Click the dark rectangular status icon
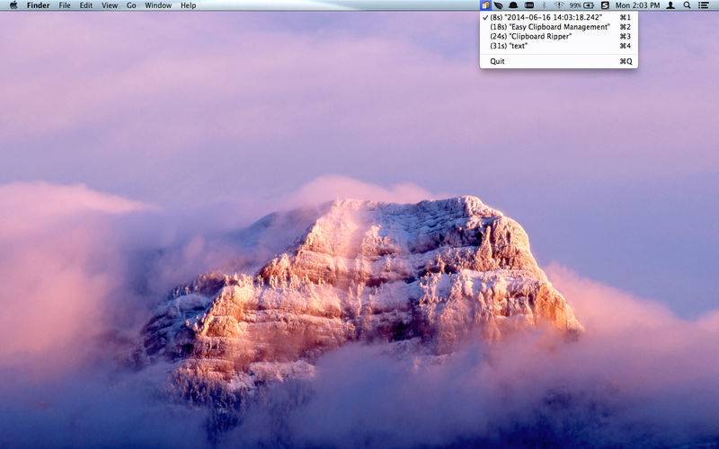The width and height of the screenshot is (719, 449). coord(528,5)
